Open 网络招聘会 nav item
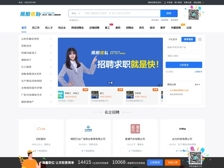224x168 pixels. tap(77, 28)
